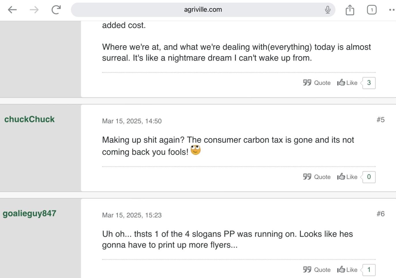This screenshot has height=278, width=396.
Task: Open permalink for post #5
Action: (x=380, y=120)
